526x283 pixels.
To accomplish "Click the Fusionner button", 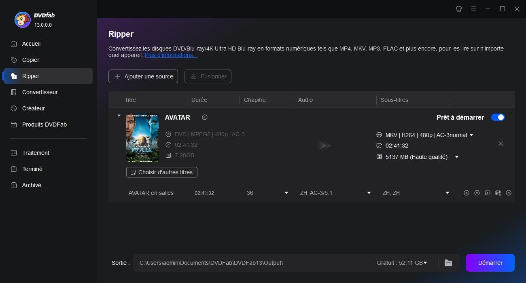I will (x=208, y=76).
